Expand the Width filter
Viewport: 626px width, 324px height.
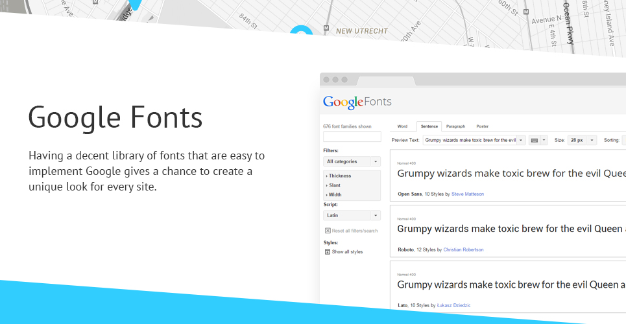[334, 194]
